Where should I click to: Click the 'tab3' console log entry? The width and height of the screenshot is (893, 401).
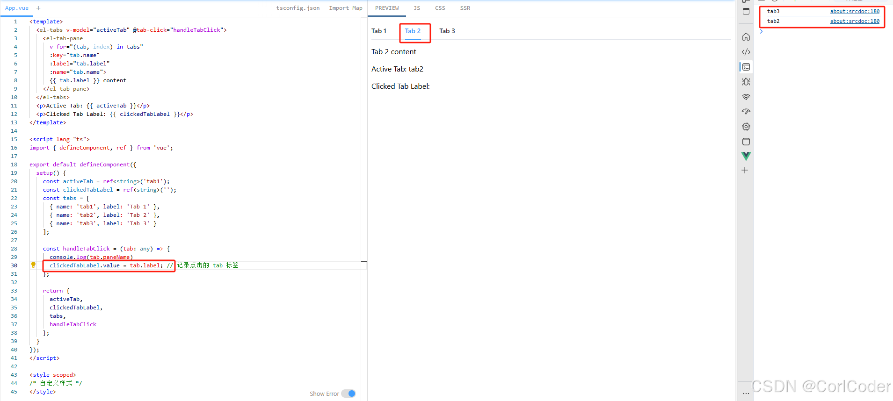pyautogui.click(x=773, y=11)
